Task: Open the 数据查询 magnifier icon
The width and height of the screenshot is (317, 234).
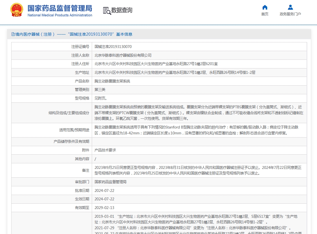Action: coord(107,11)
